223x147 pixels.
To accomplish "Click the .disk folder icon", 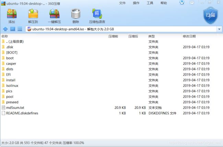I will pyautogui.click(x=3, y=47).
